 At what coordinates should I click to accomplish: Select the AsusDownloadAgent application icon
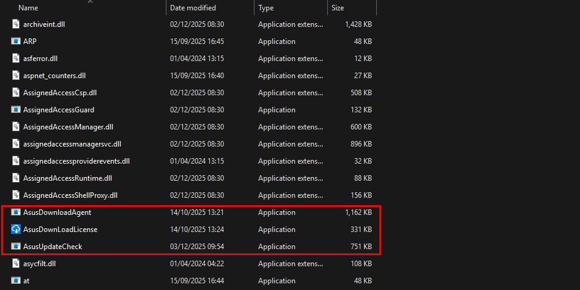click(x=17, y=212)
